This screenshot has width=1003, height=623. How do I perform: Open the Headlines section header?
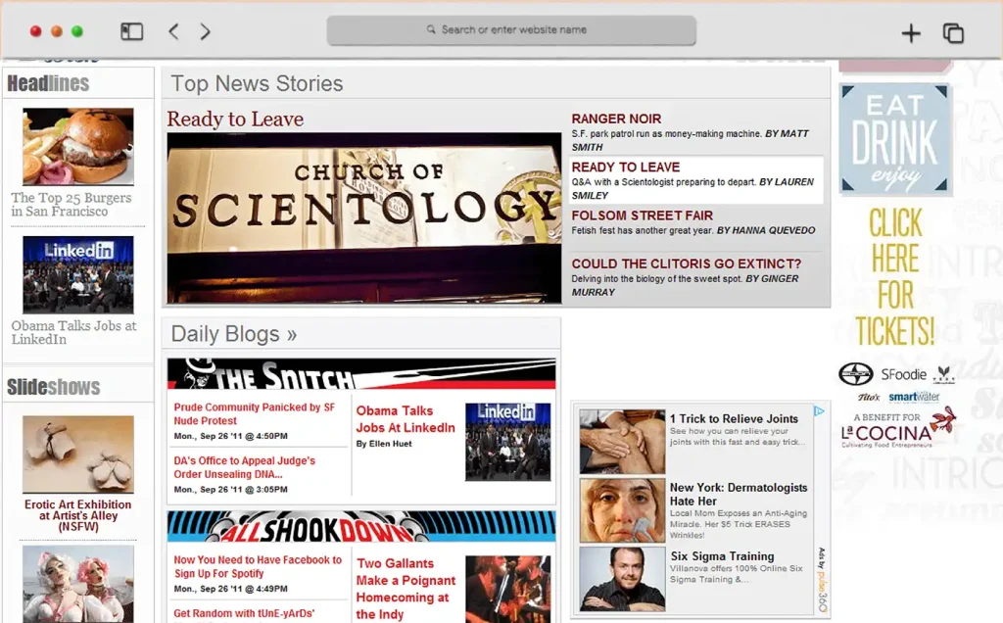coord(48,83)
